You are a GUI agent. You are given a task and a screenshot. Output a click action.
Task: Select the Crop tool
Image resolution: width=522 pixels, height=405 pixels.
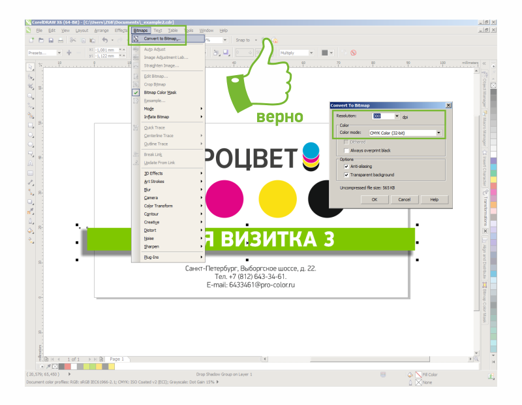[x=31, y=87]
